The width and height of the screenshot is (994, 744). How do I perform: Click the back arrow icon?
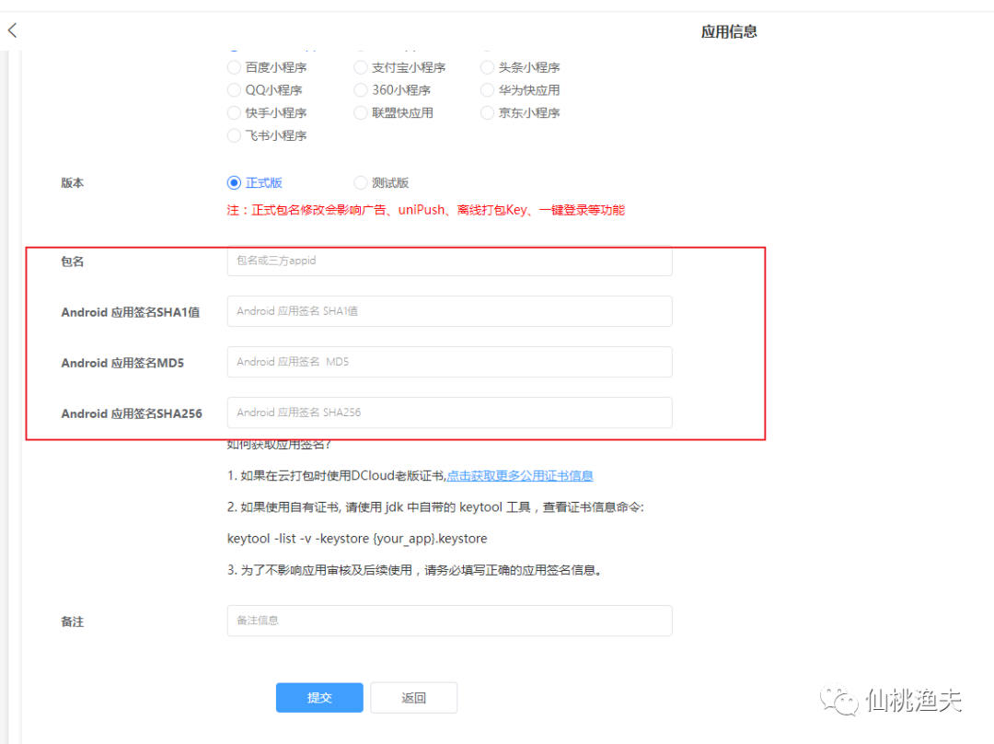[x=11, y=29]
